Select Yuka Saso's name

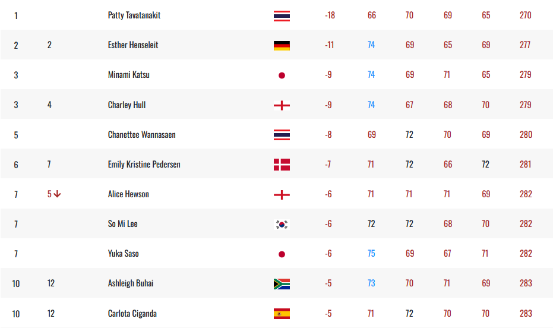[x=123, y=253]
